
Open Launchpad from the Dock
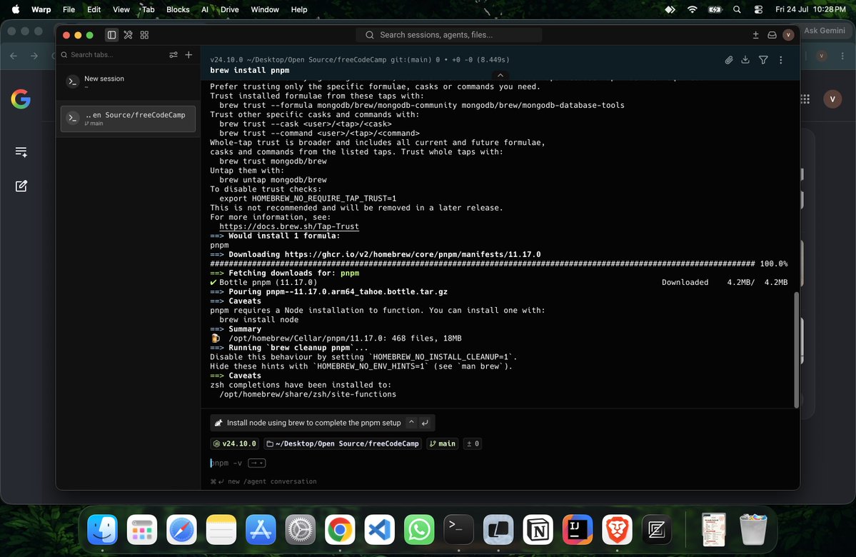[142, 529]
